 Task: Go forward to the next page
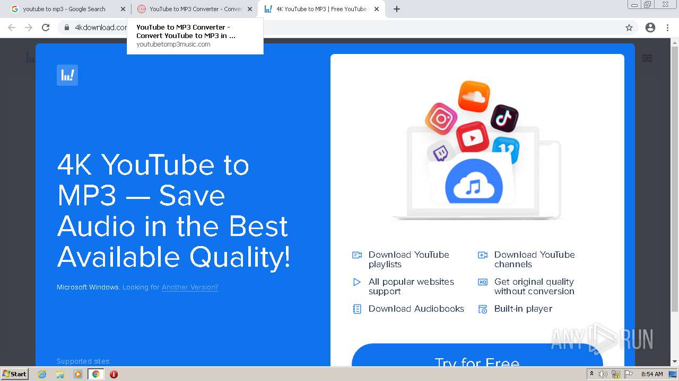click(29, 28)
